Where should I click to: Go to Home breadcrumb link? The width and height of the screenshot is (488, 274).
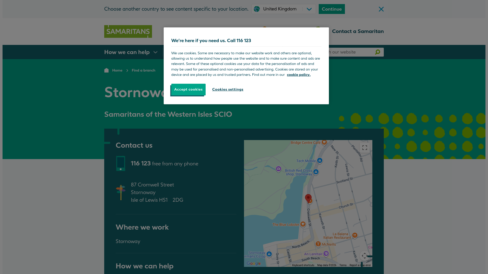coord(117,70)
